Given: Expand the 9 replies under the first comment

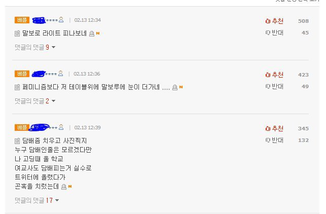Looking at the screenshot, I should (35, 47).
